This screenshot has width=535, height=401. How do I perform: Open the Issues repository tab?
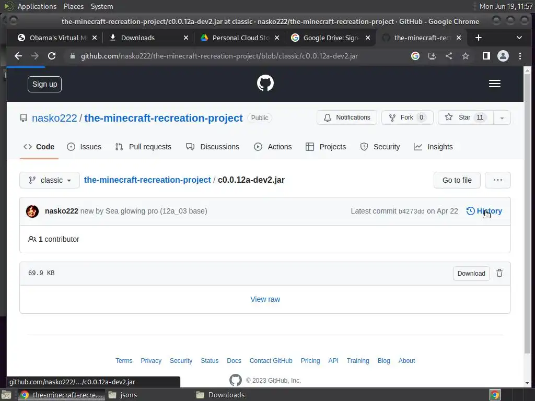point(84,147)
